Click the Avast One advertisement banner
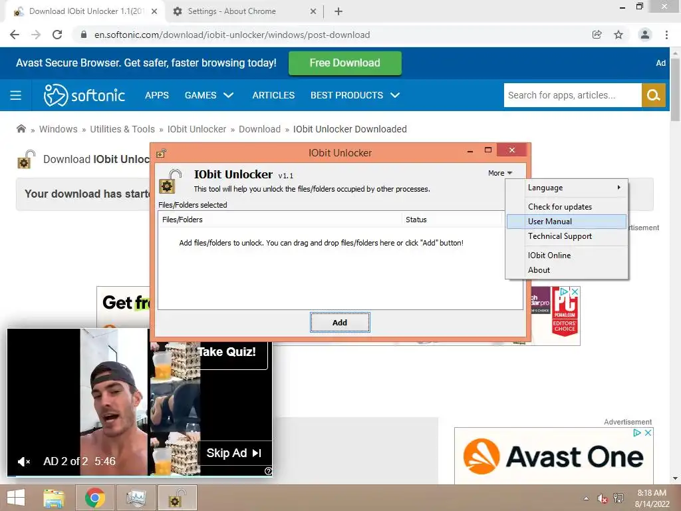The image size is (681, 511). (554, 456)
